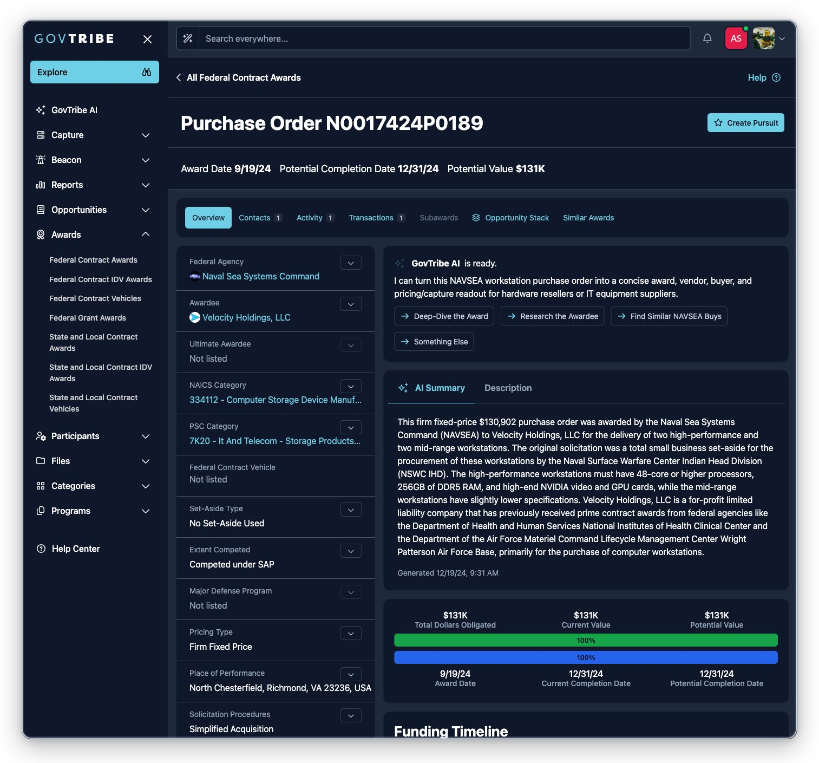Select the Overview tab
Viewport: 819px width, 763px height.
click(208, 218)
